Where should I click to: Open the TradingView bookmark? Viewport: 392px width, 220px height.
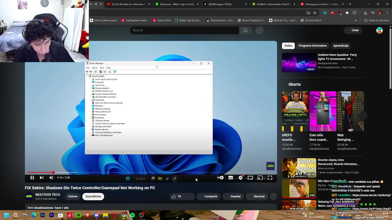(x=134, y=20)
